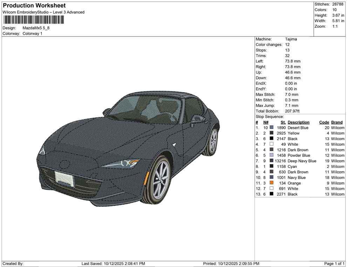The image size is (347, 267).
Task: Click the Colors value 10
Action: point(334,10)
